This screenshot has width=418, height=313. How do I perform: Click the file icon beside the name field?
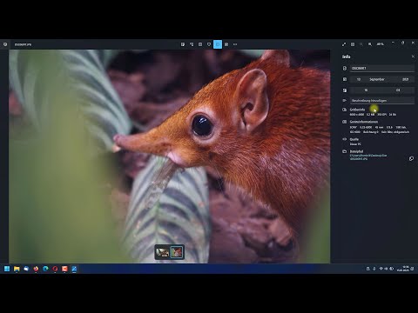point(345,68)
